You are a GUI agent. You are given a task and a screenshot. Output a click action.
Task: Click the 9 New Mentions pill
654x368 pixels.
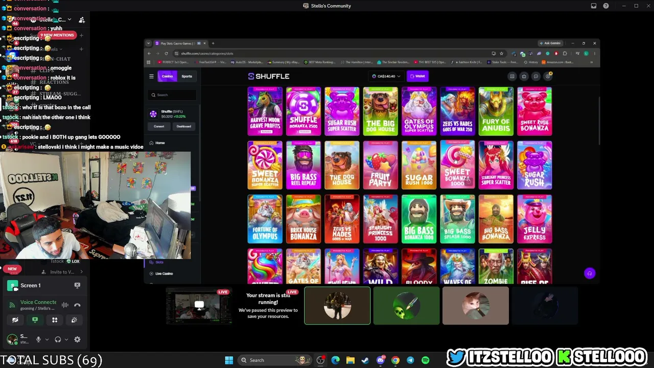pos(57,35)
